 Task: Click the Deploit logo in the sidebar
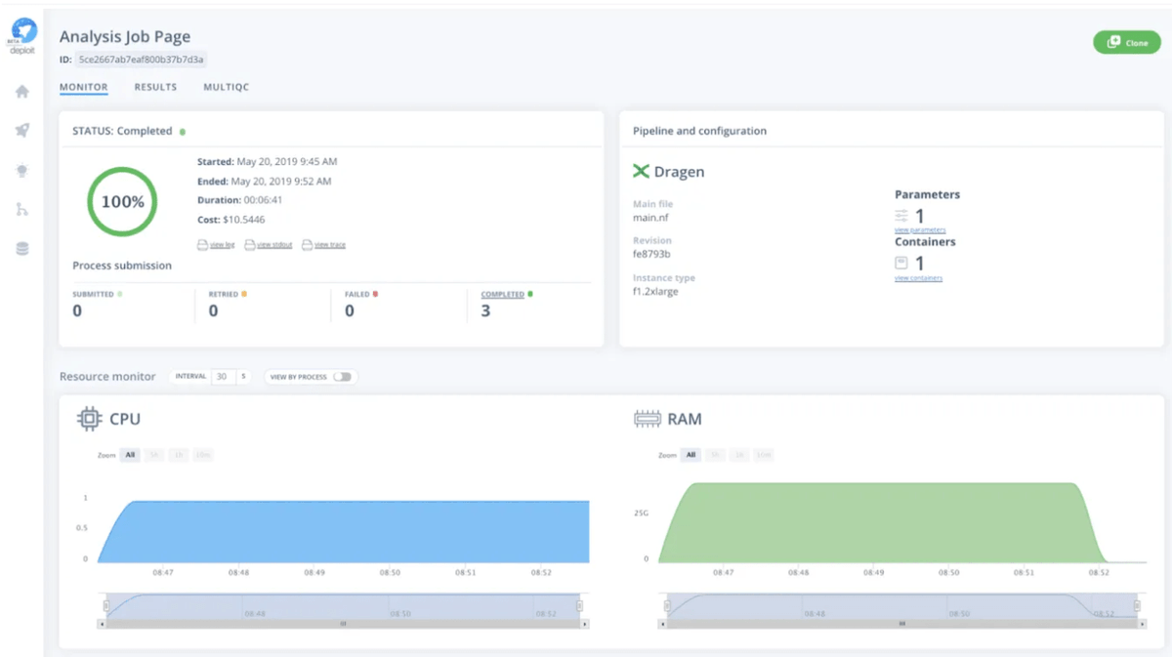22,36
